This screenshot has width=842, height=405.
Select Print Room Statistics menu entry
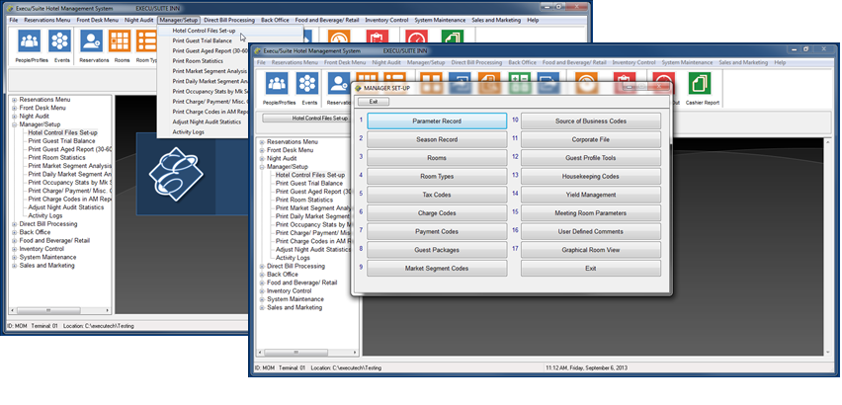pos(198,61)
